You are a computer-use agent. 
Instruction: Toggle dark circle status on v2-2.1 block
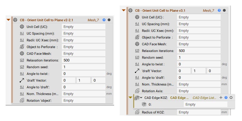click(x=109, y=20)
